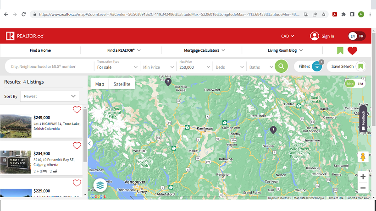The image size is (376, 211).
Task: Open Find a Home menu item
Action: pos(40,50)
